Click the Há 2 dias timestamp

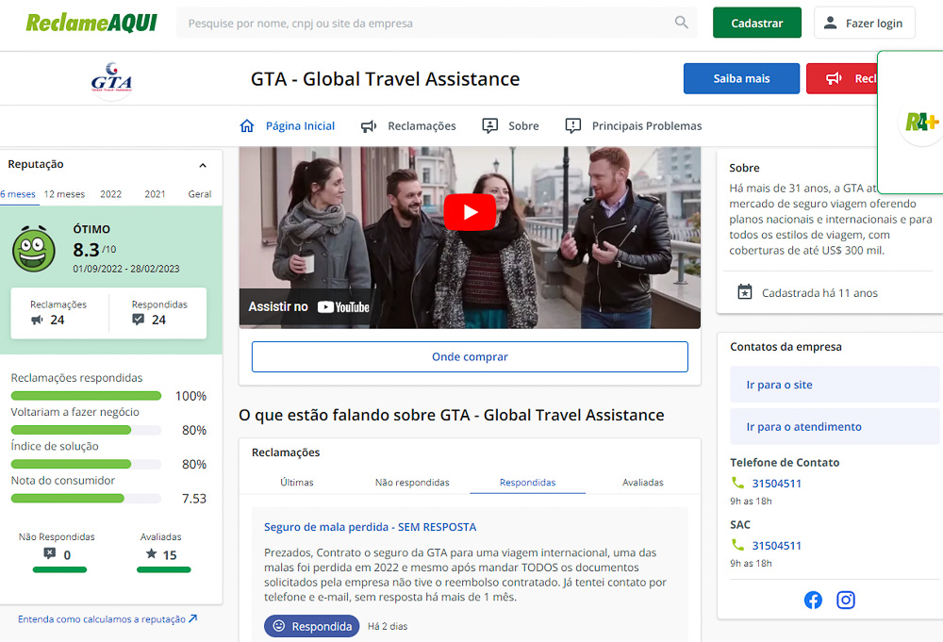388,626
